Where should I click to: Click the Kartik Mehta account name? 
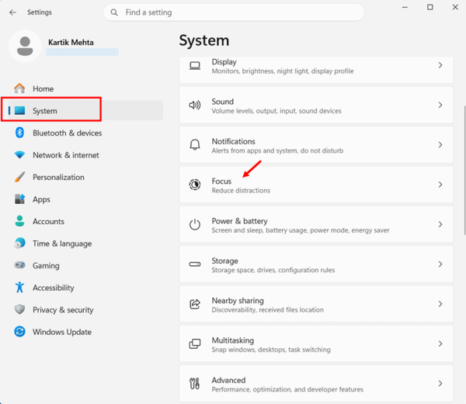(71, 43)
